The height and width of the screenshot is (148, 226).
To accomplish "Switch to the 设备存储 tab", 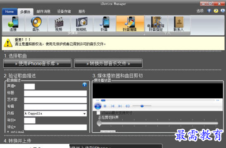I will coord(64,12).
